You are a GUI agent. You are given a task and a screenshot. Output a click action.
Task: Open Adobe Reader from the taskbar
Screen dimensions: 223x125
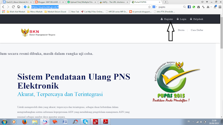tap(106, 122)
